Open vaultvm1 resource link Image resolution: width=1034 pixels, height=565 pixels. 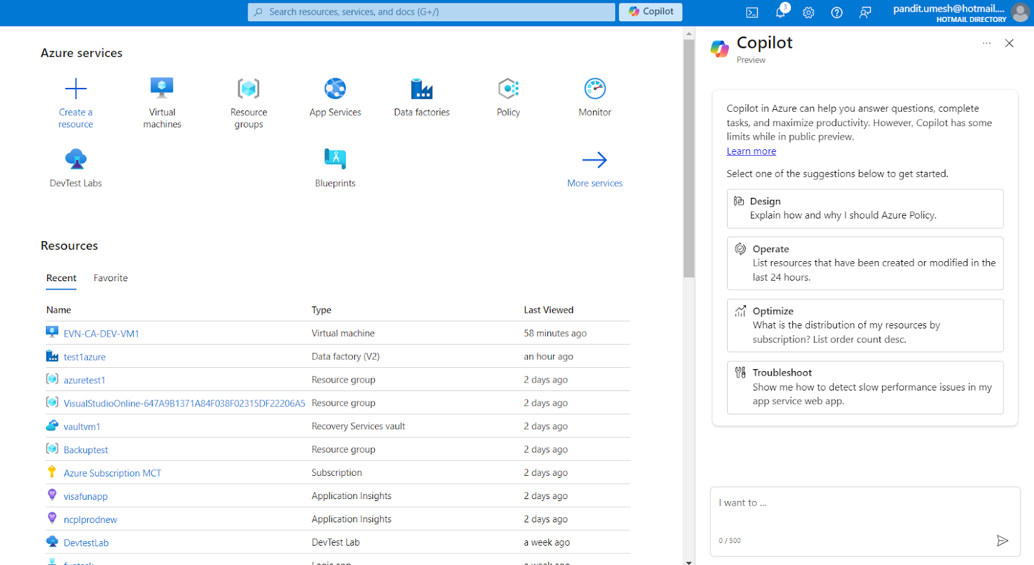(82, 427)
